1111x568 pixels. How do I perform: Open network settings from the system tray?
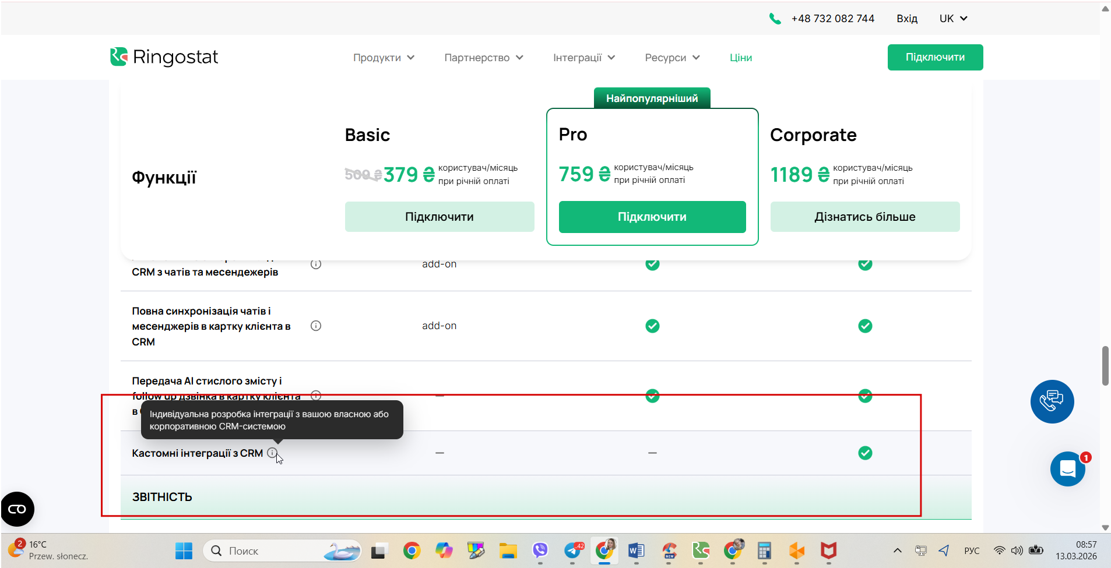1000,551
